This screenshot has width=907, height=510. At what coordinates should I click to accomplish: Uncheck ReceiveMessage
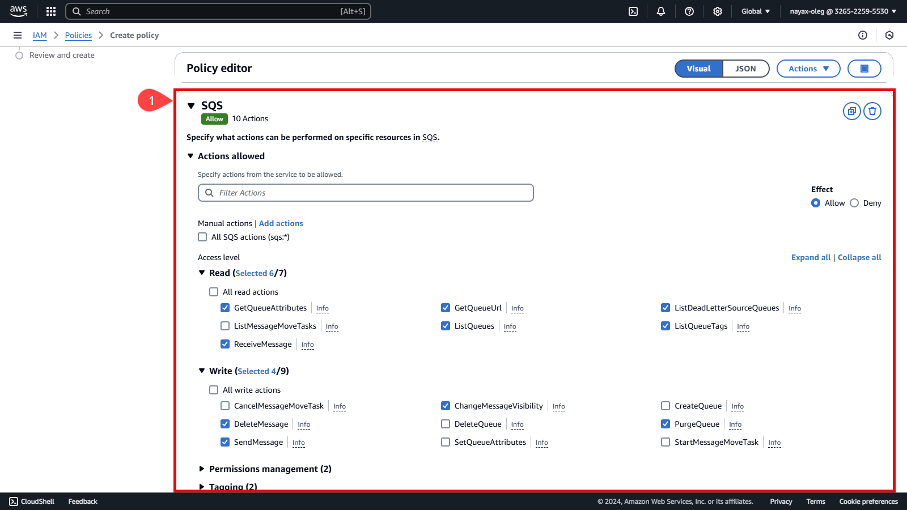click(x=225, y=344)
